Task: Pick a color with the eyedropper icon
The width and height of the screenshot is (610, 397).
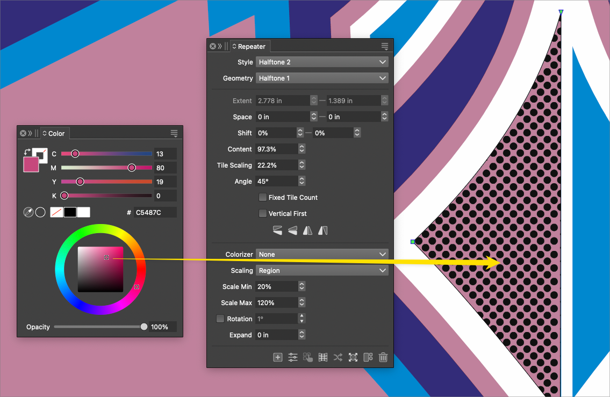Action: pos(28,213)
